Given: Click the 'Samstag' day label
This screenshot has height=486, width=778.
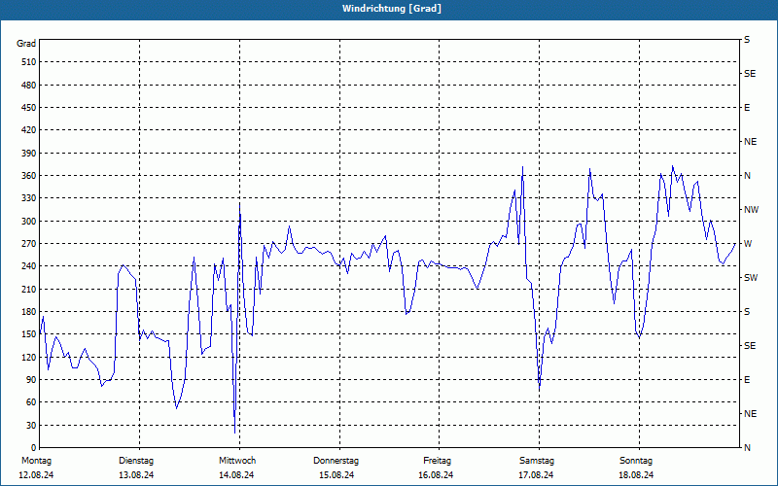Looking at the screenshot, I should pos(537,461).
